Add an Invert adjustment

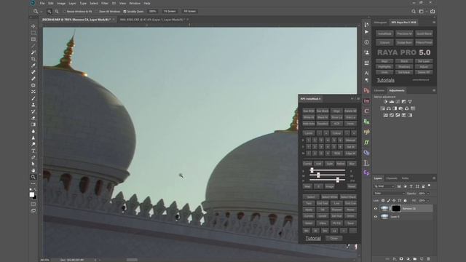(385, 115)
